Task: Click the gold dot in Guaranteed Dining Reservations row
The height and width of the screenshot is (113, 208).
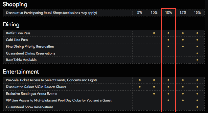Action: [197, 53]
